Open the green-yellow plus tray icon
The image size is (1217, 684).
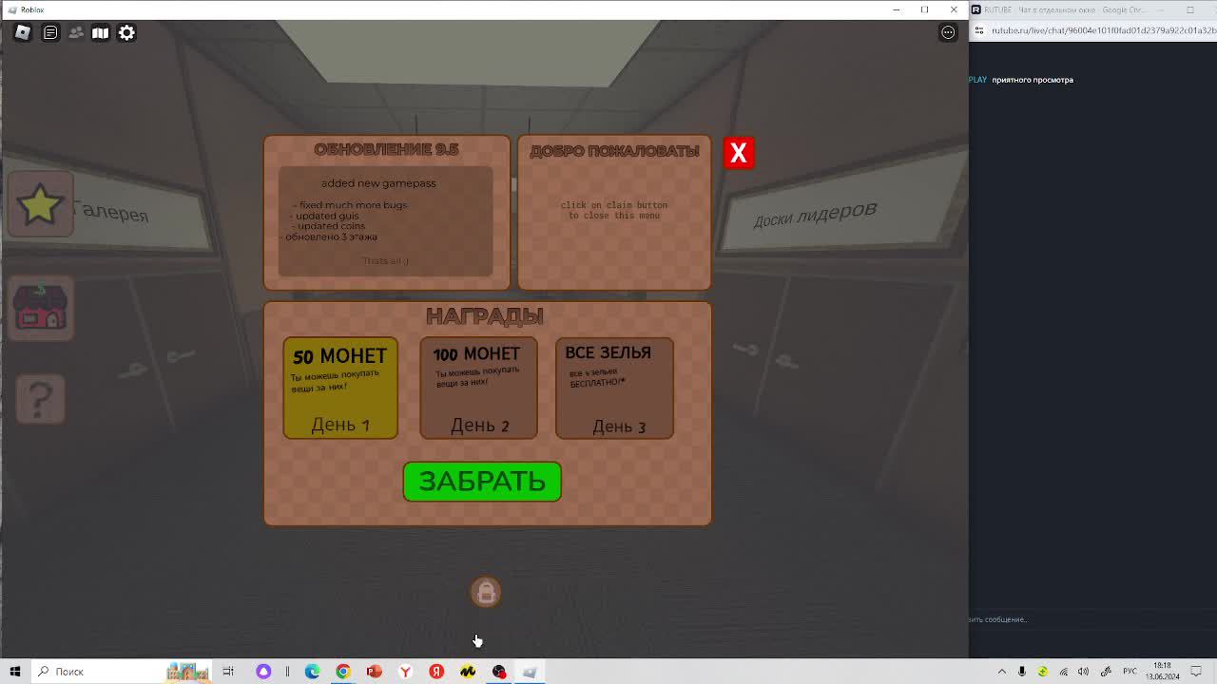pos(1043,672)
